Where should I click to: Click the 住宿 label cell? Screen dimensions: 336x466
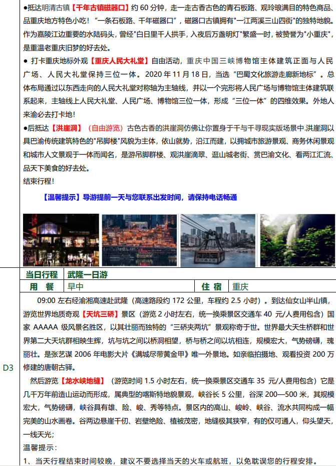point(211,287)
